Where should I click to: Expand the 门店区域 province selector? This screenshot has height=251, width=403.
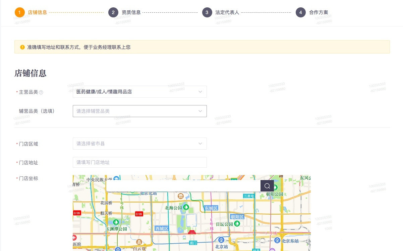tap(140, 143)
